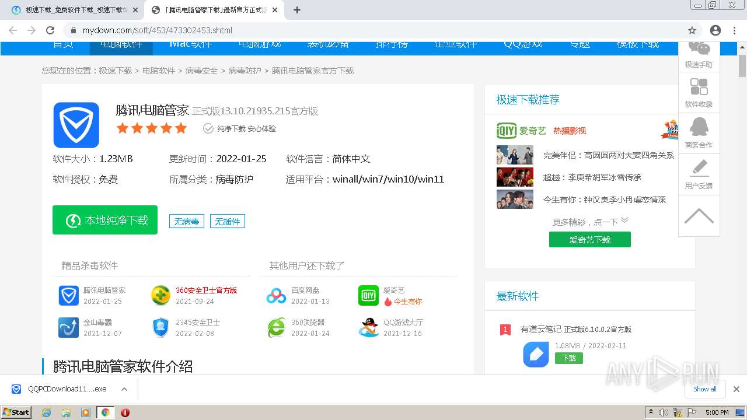Open 360安全卫士官方版 icon
The width and height of the screenshot is (747, 420).
coord(160,296)
